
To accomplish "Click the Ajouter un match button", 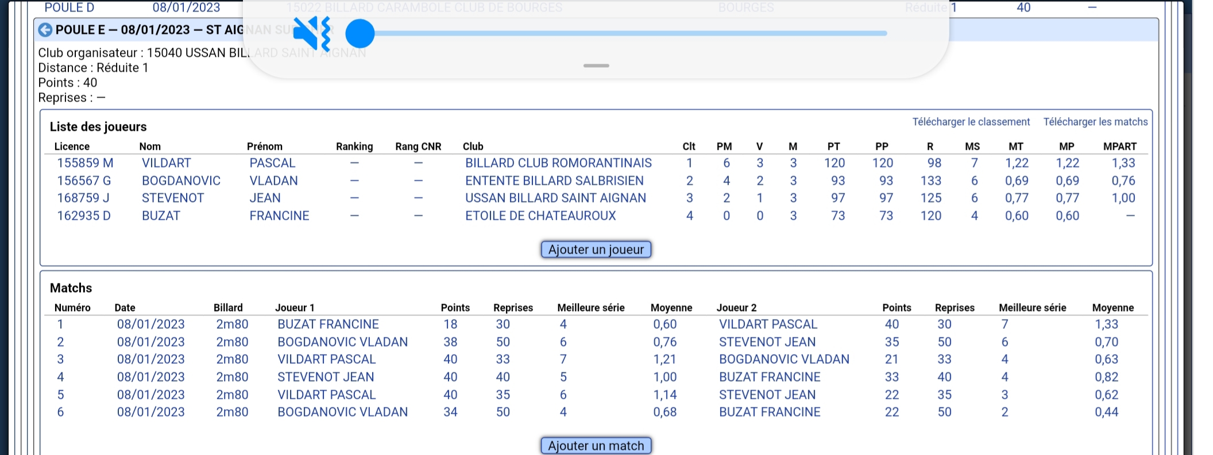I will point(596,446).
